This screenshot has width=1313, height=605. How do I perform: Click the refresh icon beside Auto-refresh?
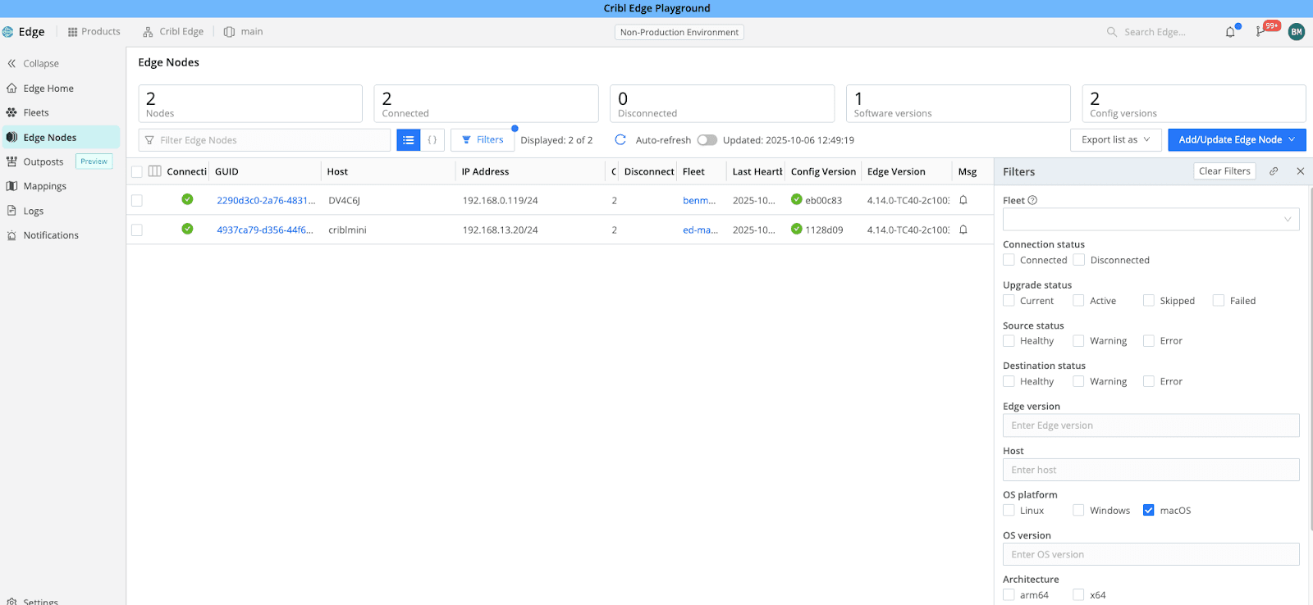pyautogui.click(x=620, y=140)
